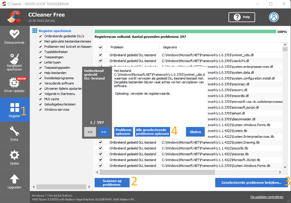
Task: Click Alle geselecteerde problemen oplossen
Action: [152, 132]
